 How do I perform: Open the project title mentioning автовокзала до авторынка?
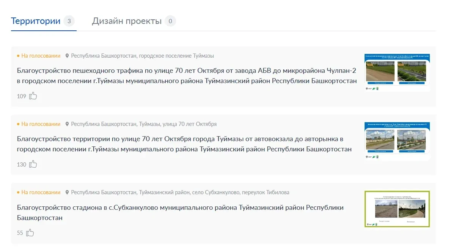[x=184, y=144]
